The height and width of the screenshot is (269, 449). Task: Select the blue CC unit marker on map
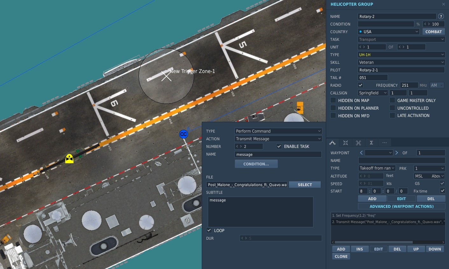point(183,134)
